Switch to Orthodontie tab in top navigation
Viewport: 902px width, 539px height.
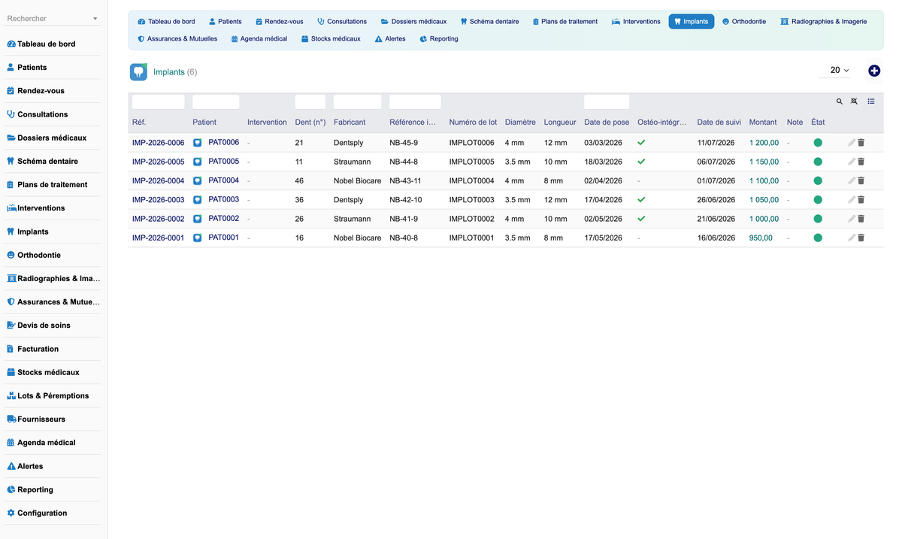(x=744, y=22)
